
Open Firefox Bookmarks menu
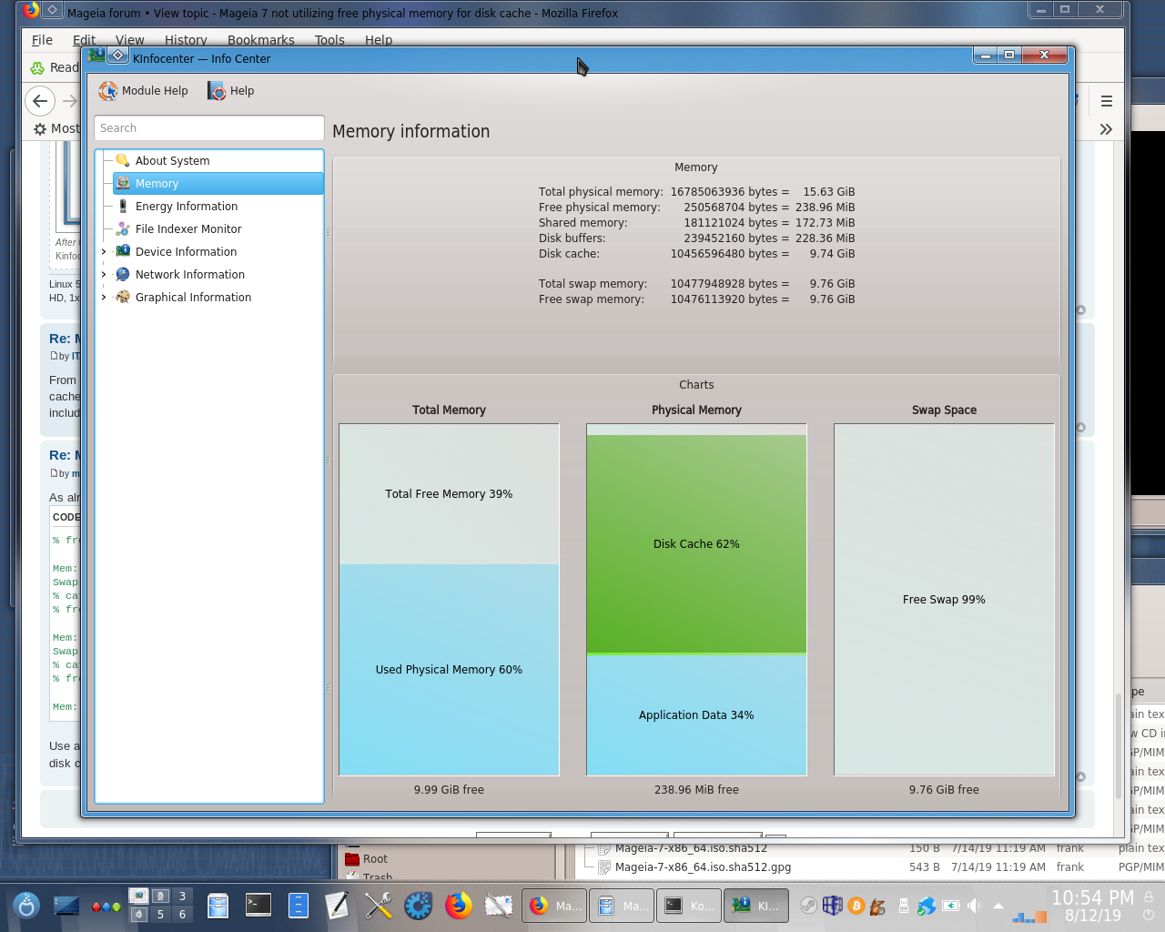click(261, 40)
